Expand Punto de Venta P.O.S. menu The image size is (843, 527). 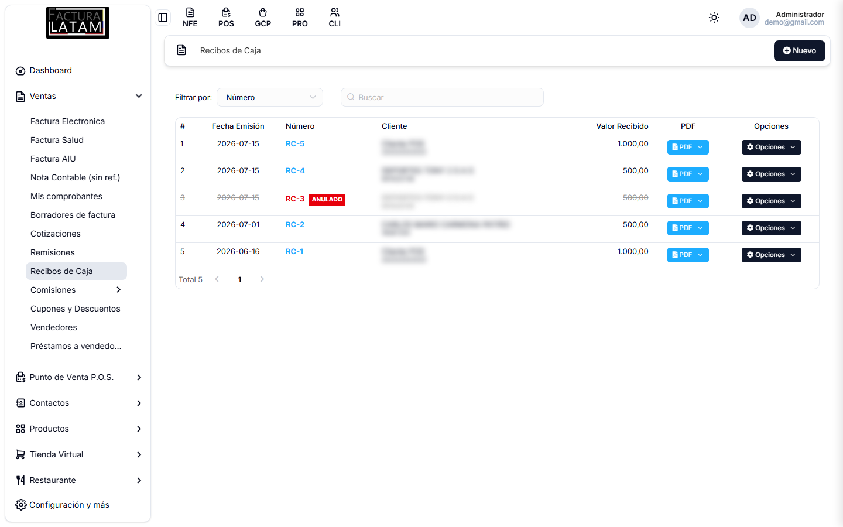[78, 377]
